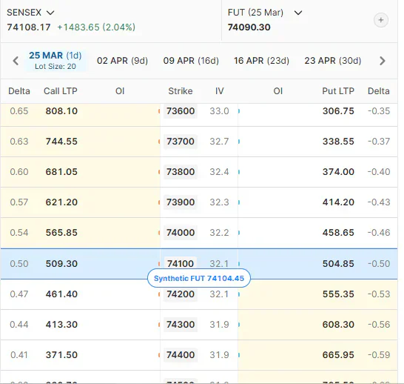The height and width of the screenshot is (384, 404).
Task: Open the SENSEX index dropdown
Action: coord(30,13)
